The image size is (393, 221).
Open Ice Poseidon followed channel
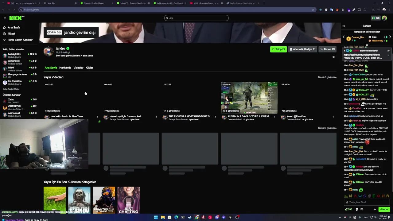(x=20, y=82)
